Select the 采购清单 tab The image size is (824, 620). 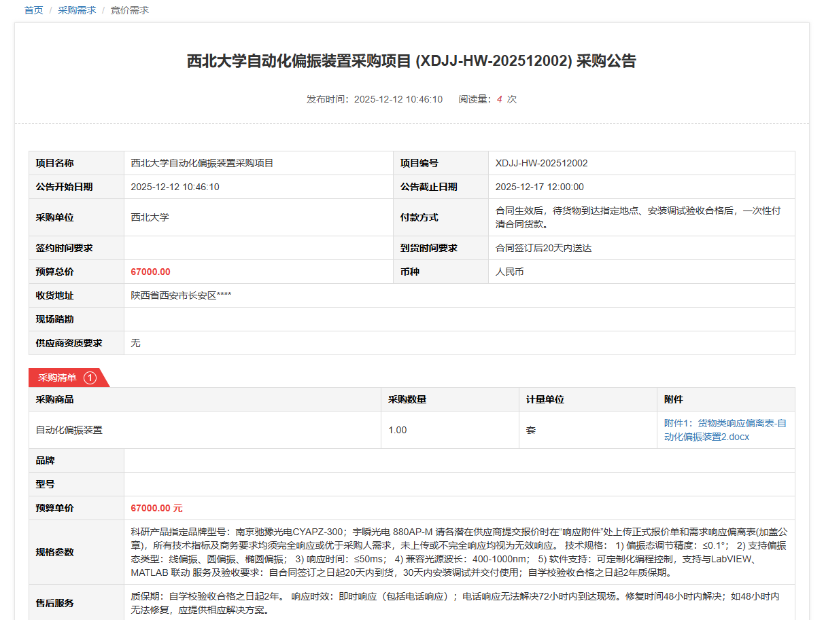tap(58, 378)
